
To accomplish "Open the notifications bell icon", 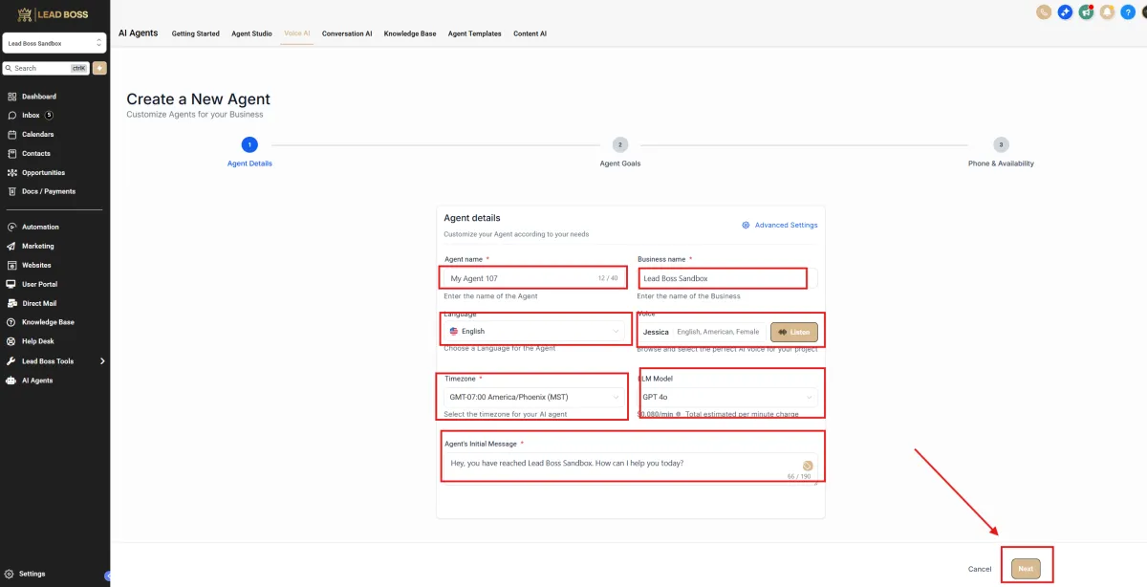I will click(x=1107, y=11).
